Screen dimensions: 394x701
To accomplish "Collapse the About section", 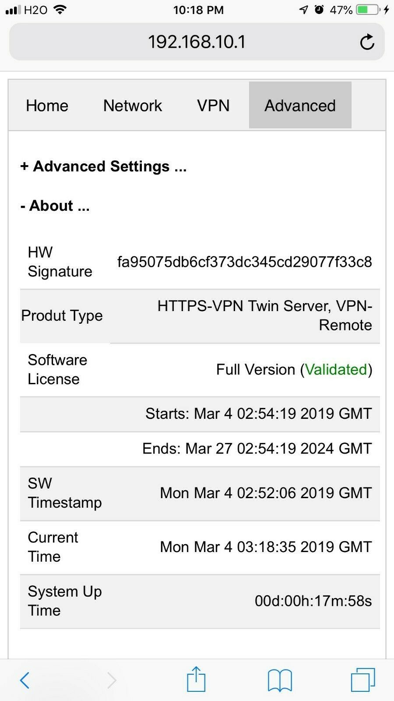I will 55,205.
